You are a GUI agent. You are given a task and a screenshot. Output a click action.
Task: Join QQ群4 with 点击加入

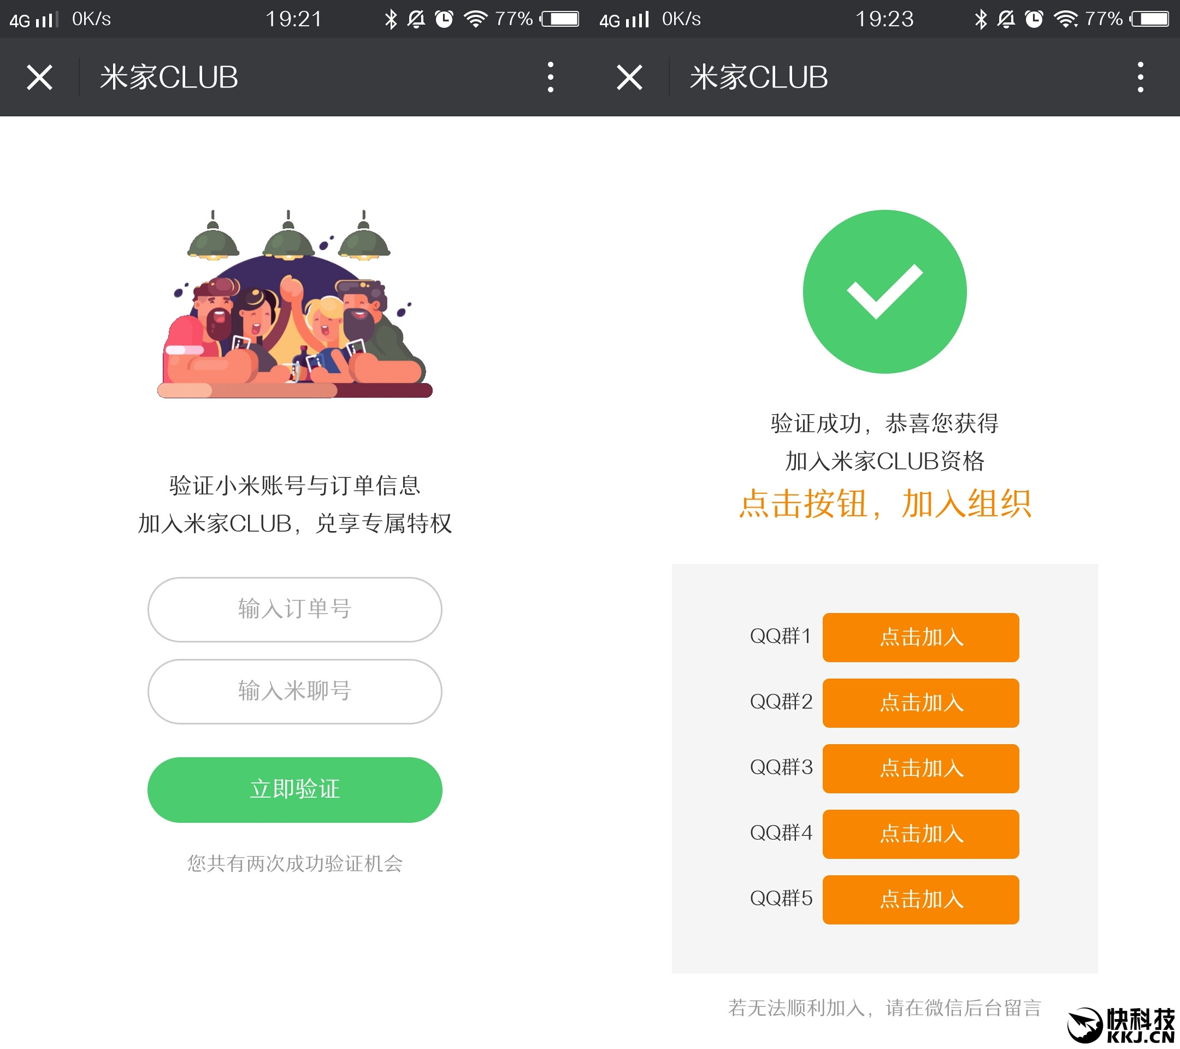pyautogui.click(x=921, y=834)
